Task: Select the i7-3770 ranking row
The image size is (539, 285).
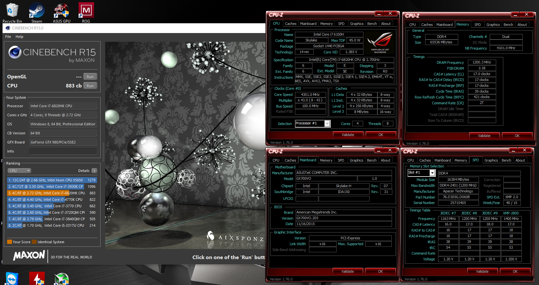Action: coord(52,206)
